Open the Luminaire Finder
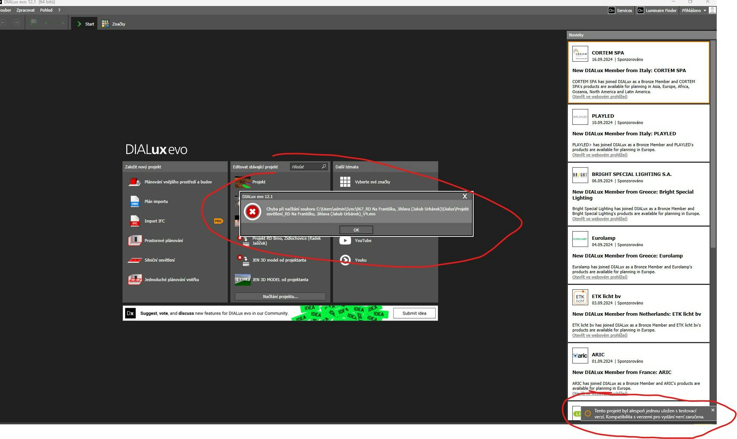This screenshot has height=439, width=737. point(657,11)
